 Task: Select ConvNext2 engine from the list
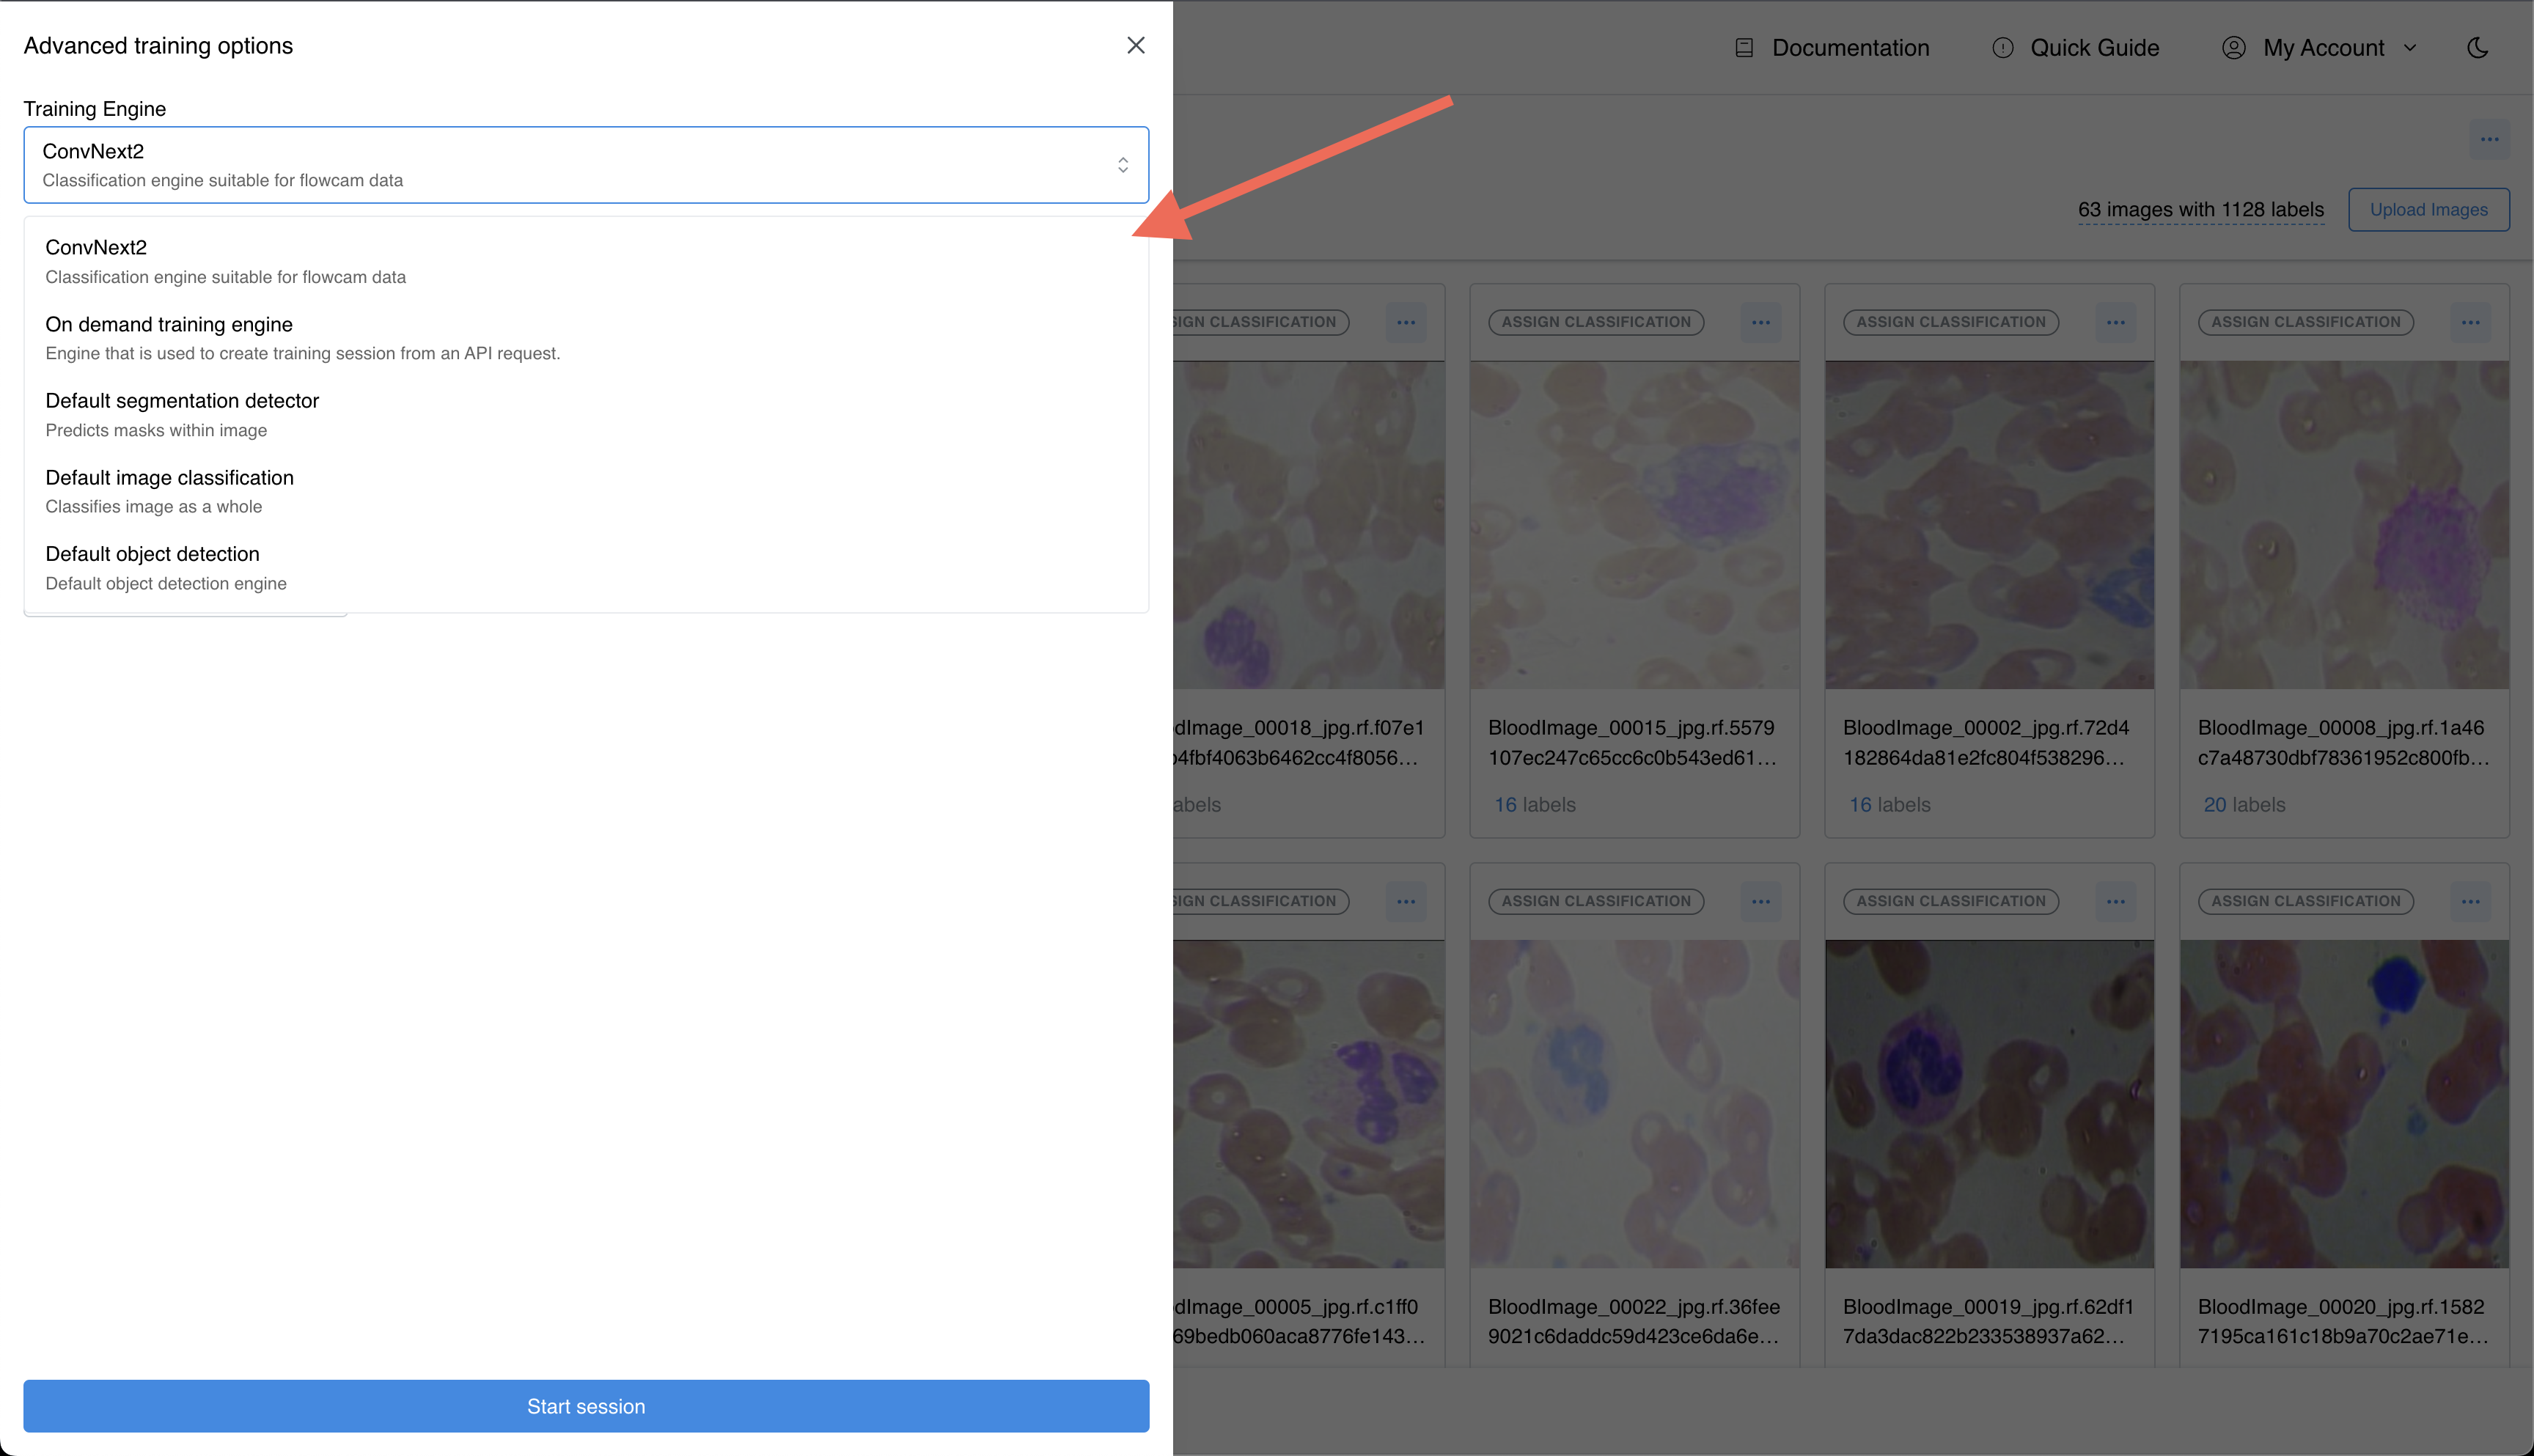586,262
